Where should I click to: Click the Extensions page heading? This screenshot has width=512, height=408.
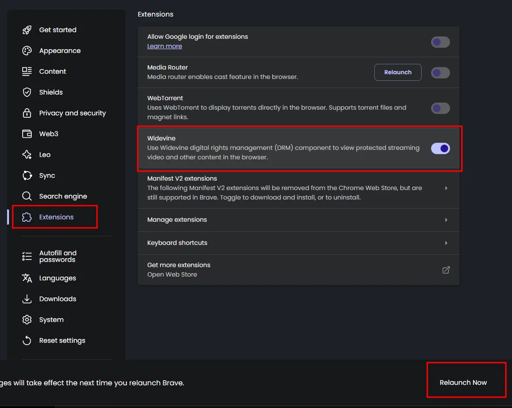pyautogui.click(x=155, y=14)
